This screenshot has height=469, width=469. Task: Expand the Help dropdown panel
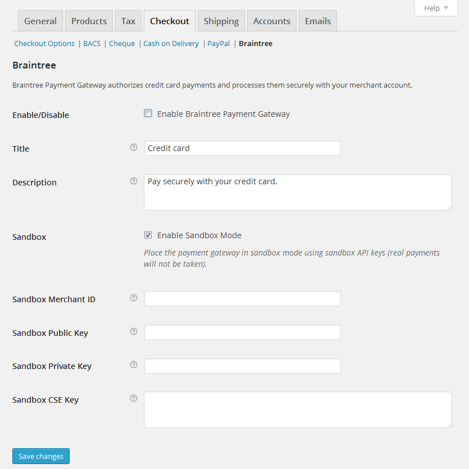click(436, 8)
